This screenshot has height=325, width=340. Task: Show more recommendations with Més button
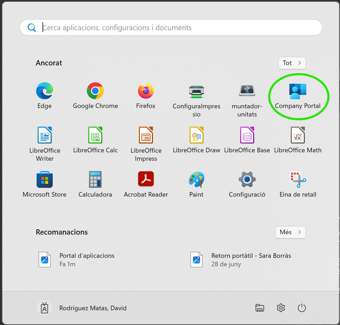click(290, 232)
